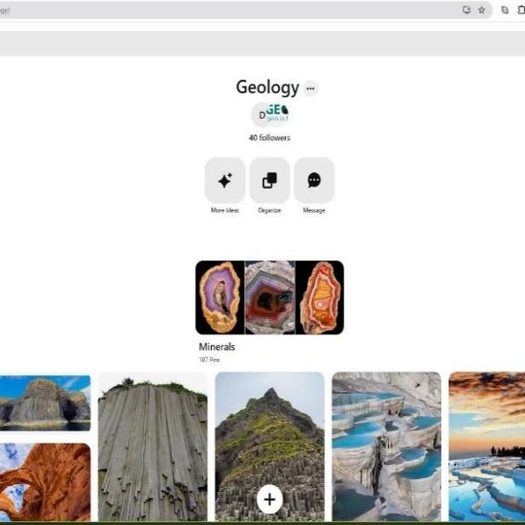Open the Minerals section title

[x=217, y=347]
